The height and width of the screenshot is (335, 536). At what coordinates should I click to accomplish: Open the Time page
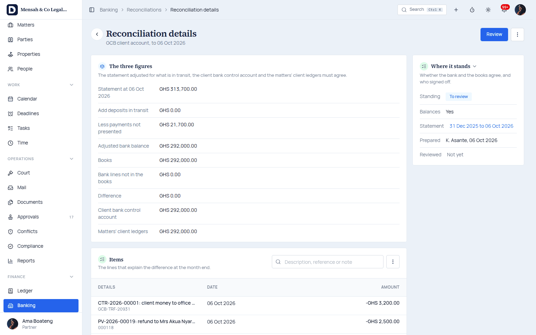(41, 143)
